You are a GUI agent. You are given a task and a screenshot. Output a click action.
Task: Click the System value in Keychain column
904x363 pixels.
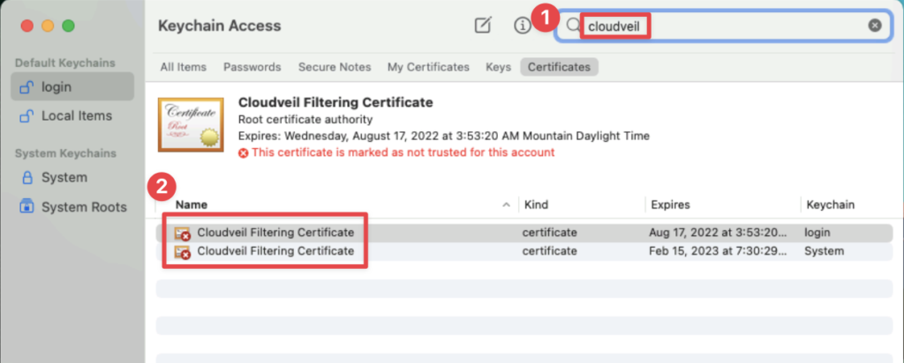825,251
